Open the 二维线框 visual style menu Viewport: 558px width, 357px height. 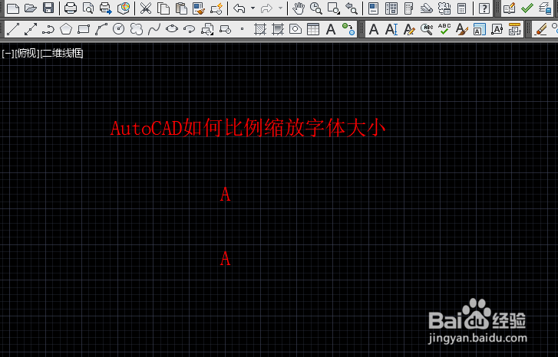coord(62,54)
